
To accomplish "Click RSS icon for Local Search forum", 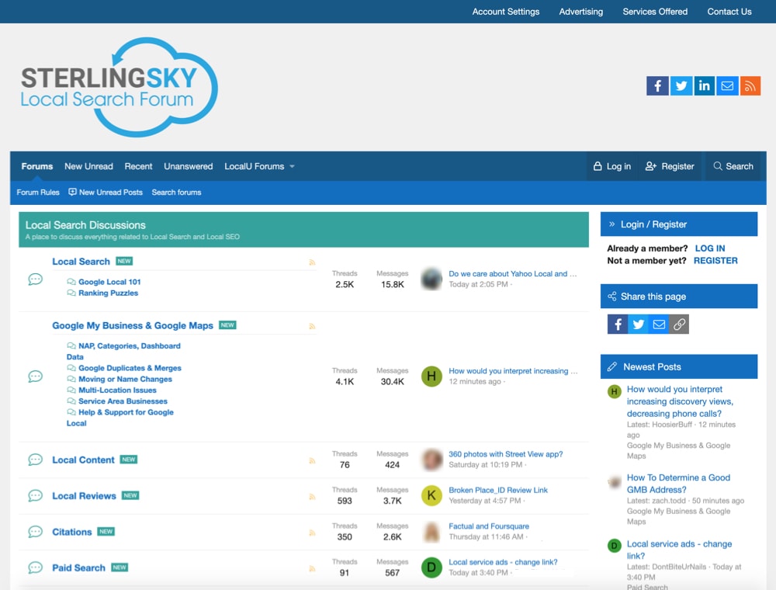I will 312,262.
